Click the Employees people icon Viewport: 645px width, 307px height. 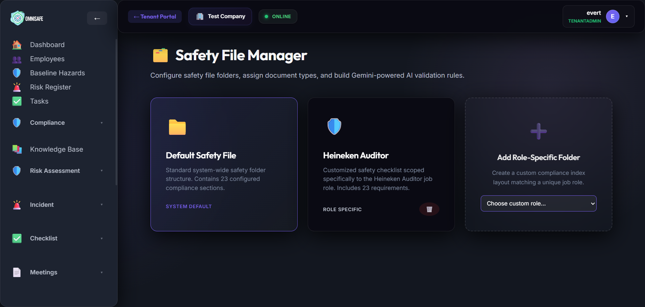point(17,59)
